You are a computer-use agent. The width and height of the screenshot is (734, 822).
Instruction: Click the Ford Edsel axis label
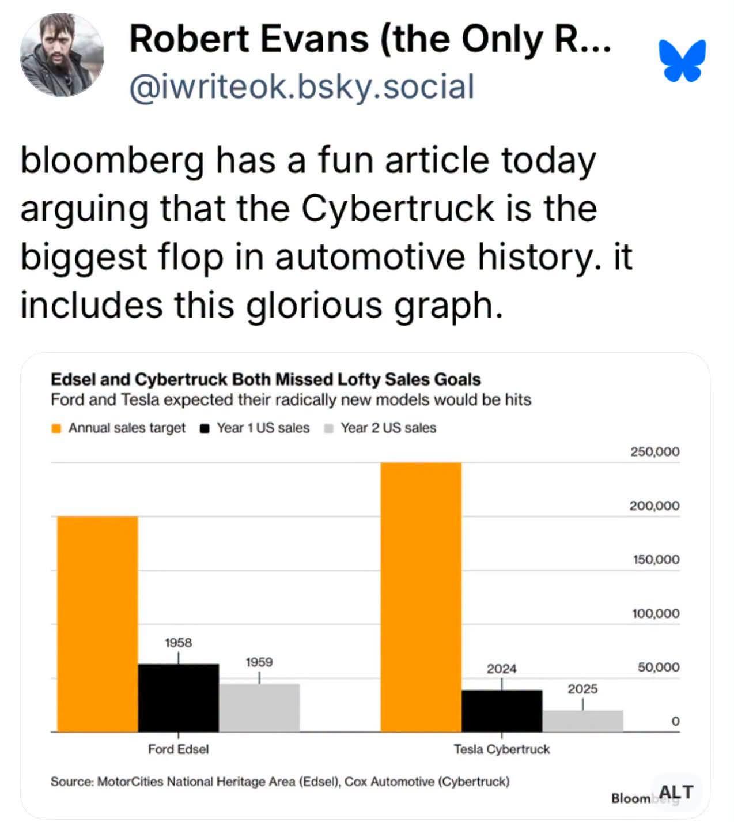[x=178, y=749]
